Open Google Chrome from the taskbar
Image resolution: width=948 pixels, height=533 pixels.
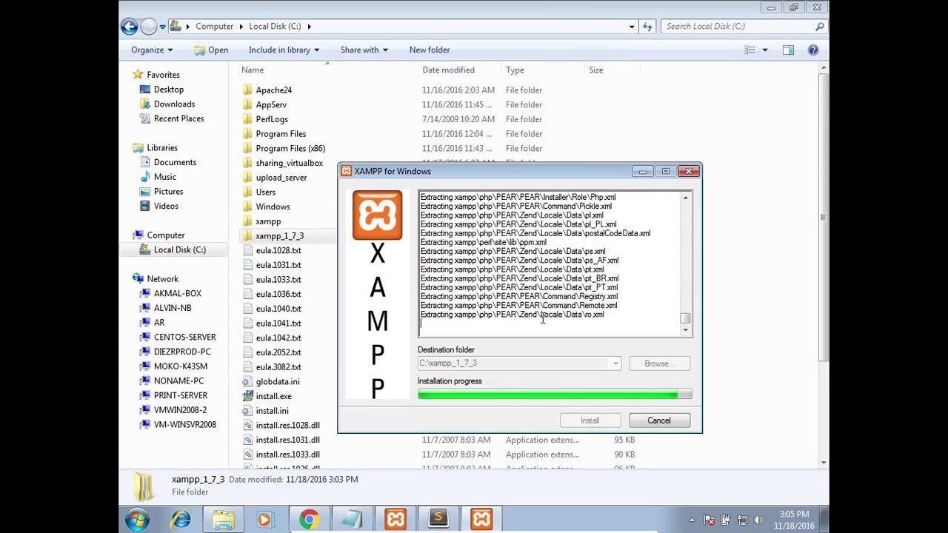point(309,520)
